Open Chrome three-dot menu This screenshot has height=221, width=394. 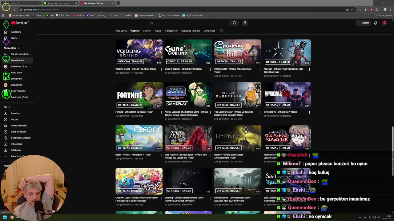pyautogui.click(x=390, y=10)
